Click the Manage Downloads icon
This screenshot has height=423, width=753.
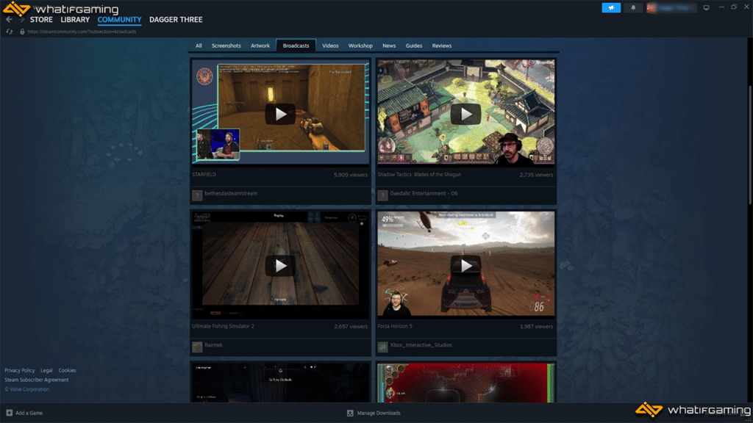[x=350, y=413]
